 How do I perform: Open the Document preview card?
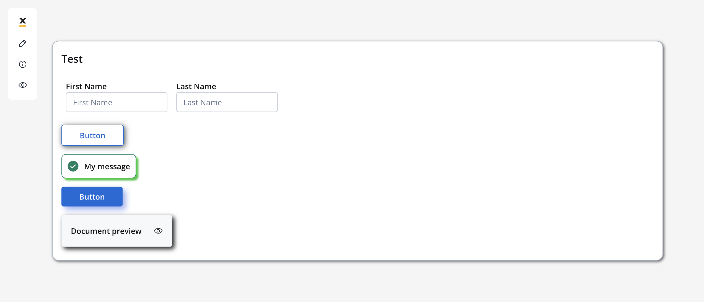[117, 231]
